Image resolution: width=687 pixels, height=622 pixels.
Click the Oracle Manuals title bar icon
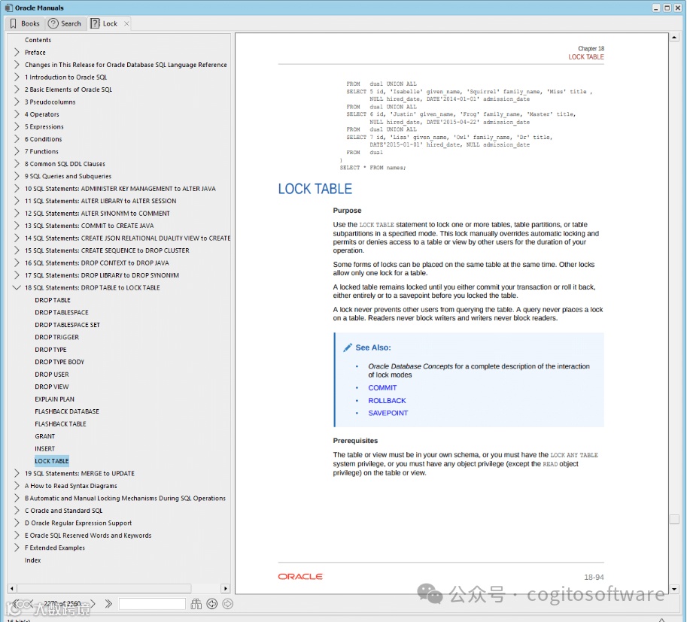9,8
